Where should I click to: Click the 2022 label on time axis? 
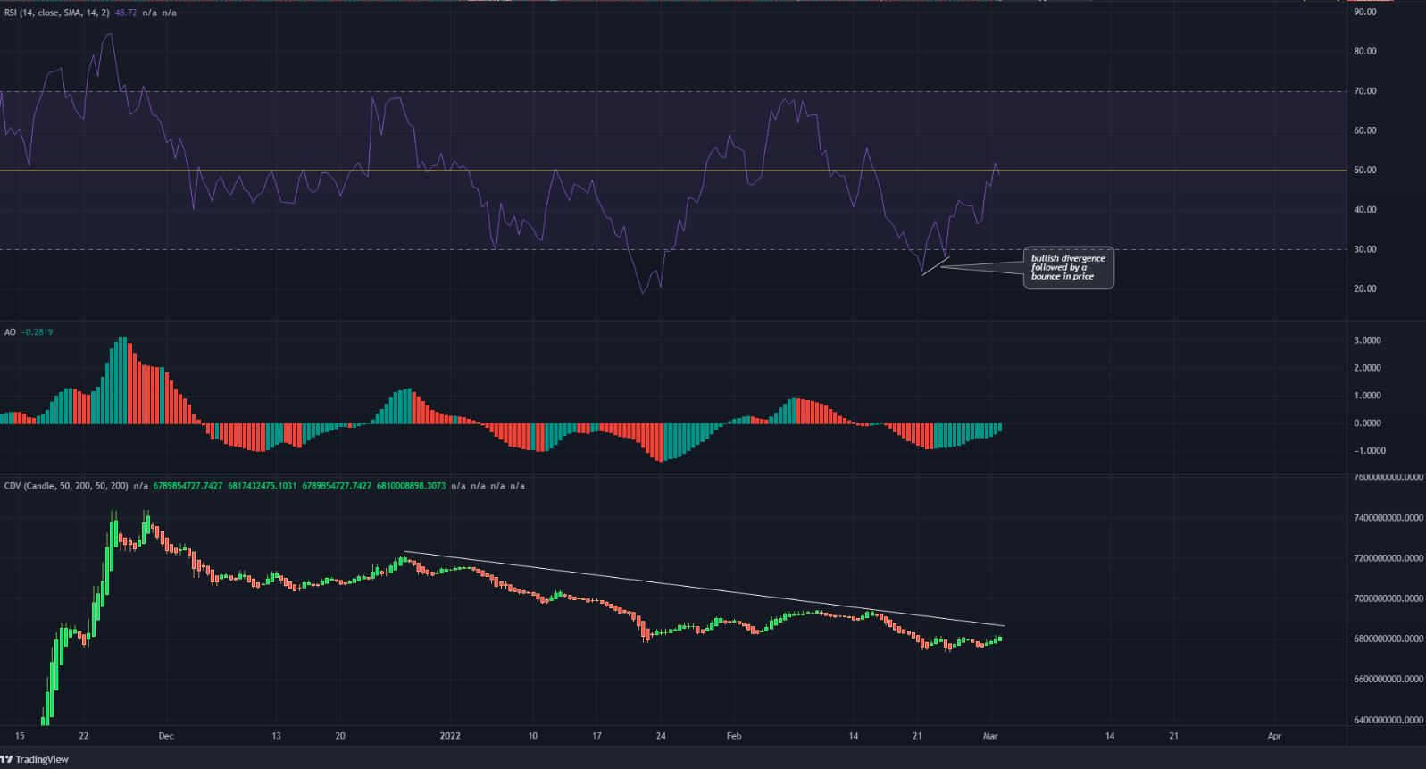(x=450, y=736)
